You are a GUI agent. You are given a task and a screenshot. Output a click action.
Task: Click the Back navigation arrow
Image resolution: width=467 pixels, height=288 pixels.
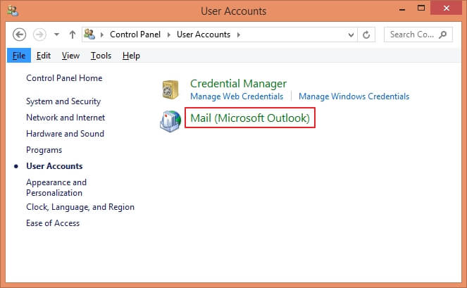pyautogui.click(x=19, y=35)
